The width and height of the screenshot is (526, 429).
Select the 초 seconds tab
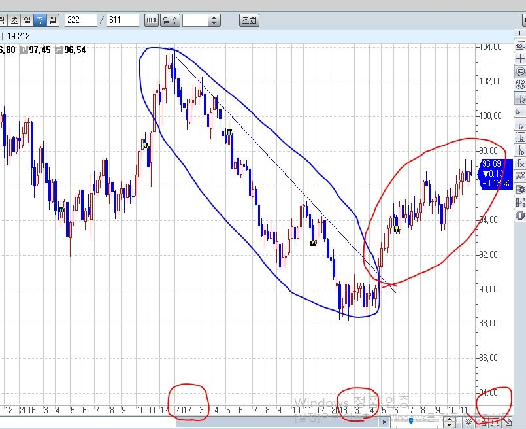pos(13,20)
